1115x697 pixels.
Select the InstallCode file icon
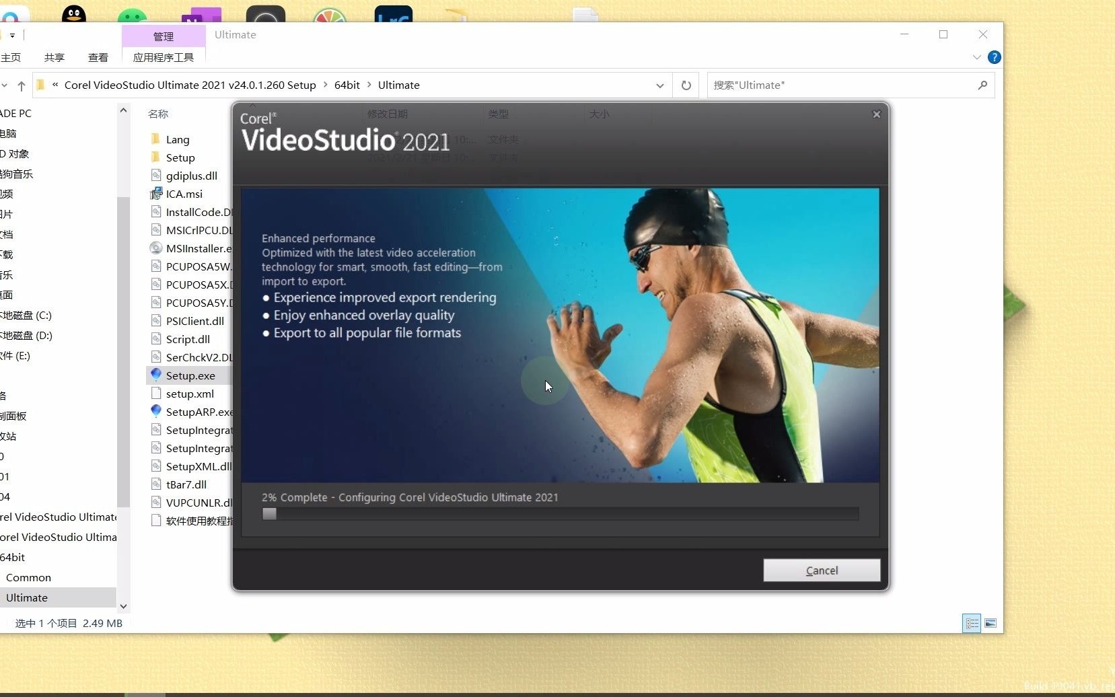[156, 212]
